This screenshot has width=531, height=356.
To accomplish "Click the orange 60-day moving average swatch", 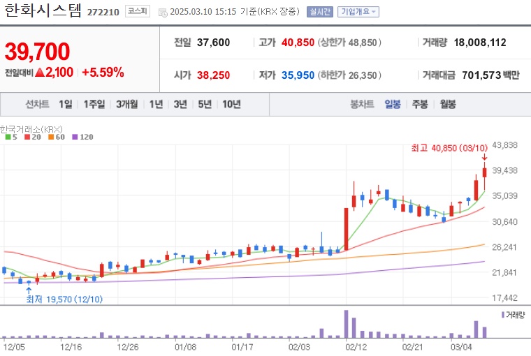I will 51,137.
